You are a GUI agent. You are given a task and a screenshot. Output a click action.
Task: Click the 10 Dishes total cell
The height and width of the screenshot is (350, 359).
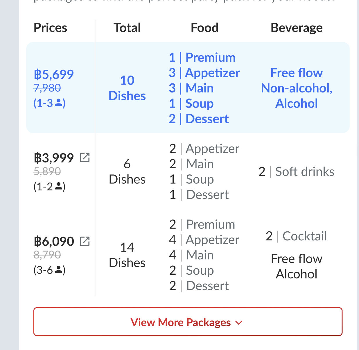click(x=127, y=88)
